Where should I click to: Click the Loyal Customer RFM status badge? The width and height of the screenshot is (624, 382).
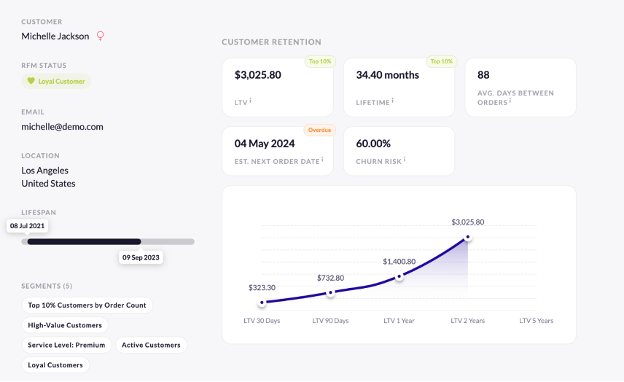point(56,81)
